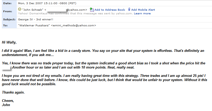This screenshot has height=111, width=212.
Task: Click the sender's @yahoo.com address
Action: 77,10
